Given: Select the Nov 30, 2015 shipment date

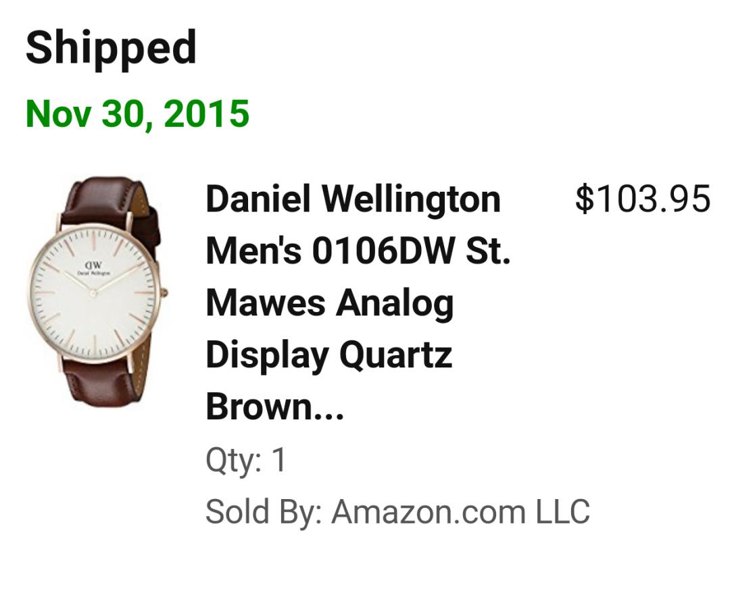Looking at the screenshot, I should 137,113.
